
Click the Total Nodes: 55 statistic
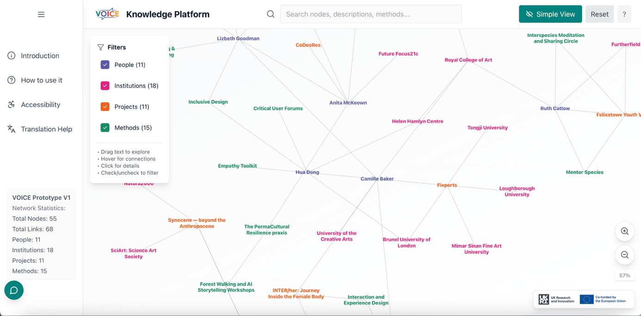pos(34,218)
